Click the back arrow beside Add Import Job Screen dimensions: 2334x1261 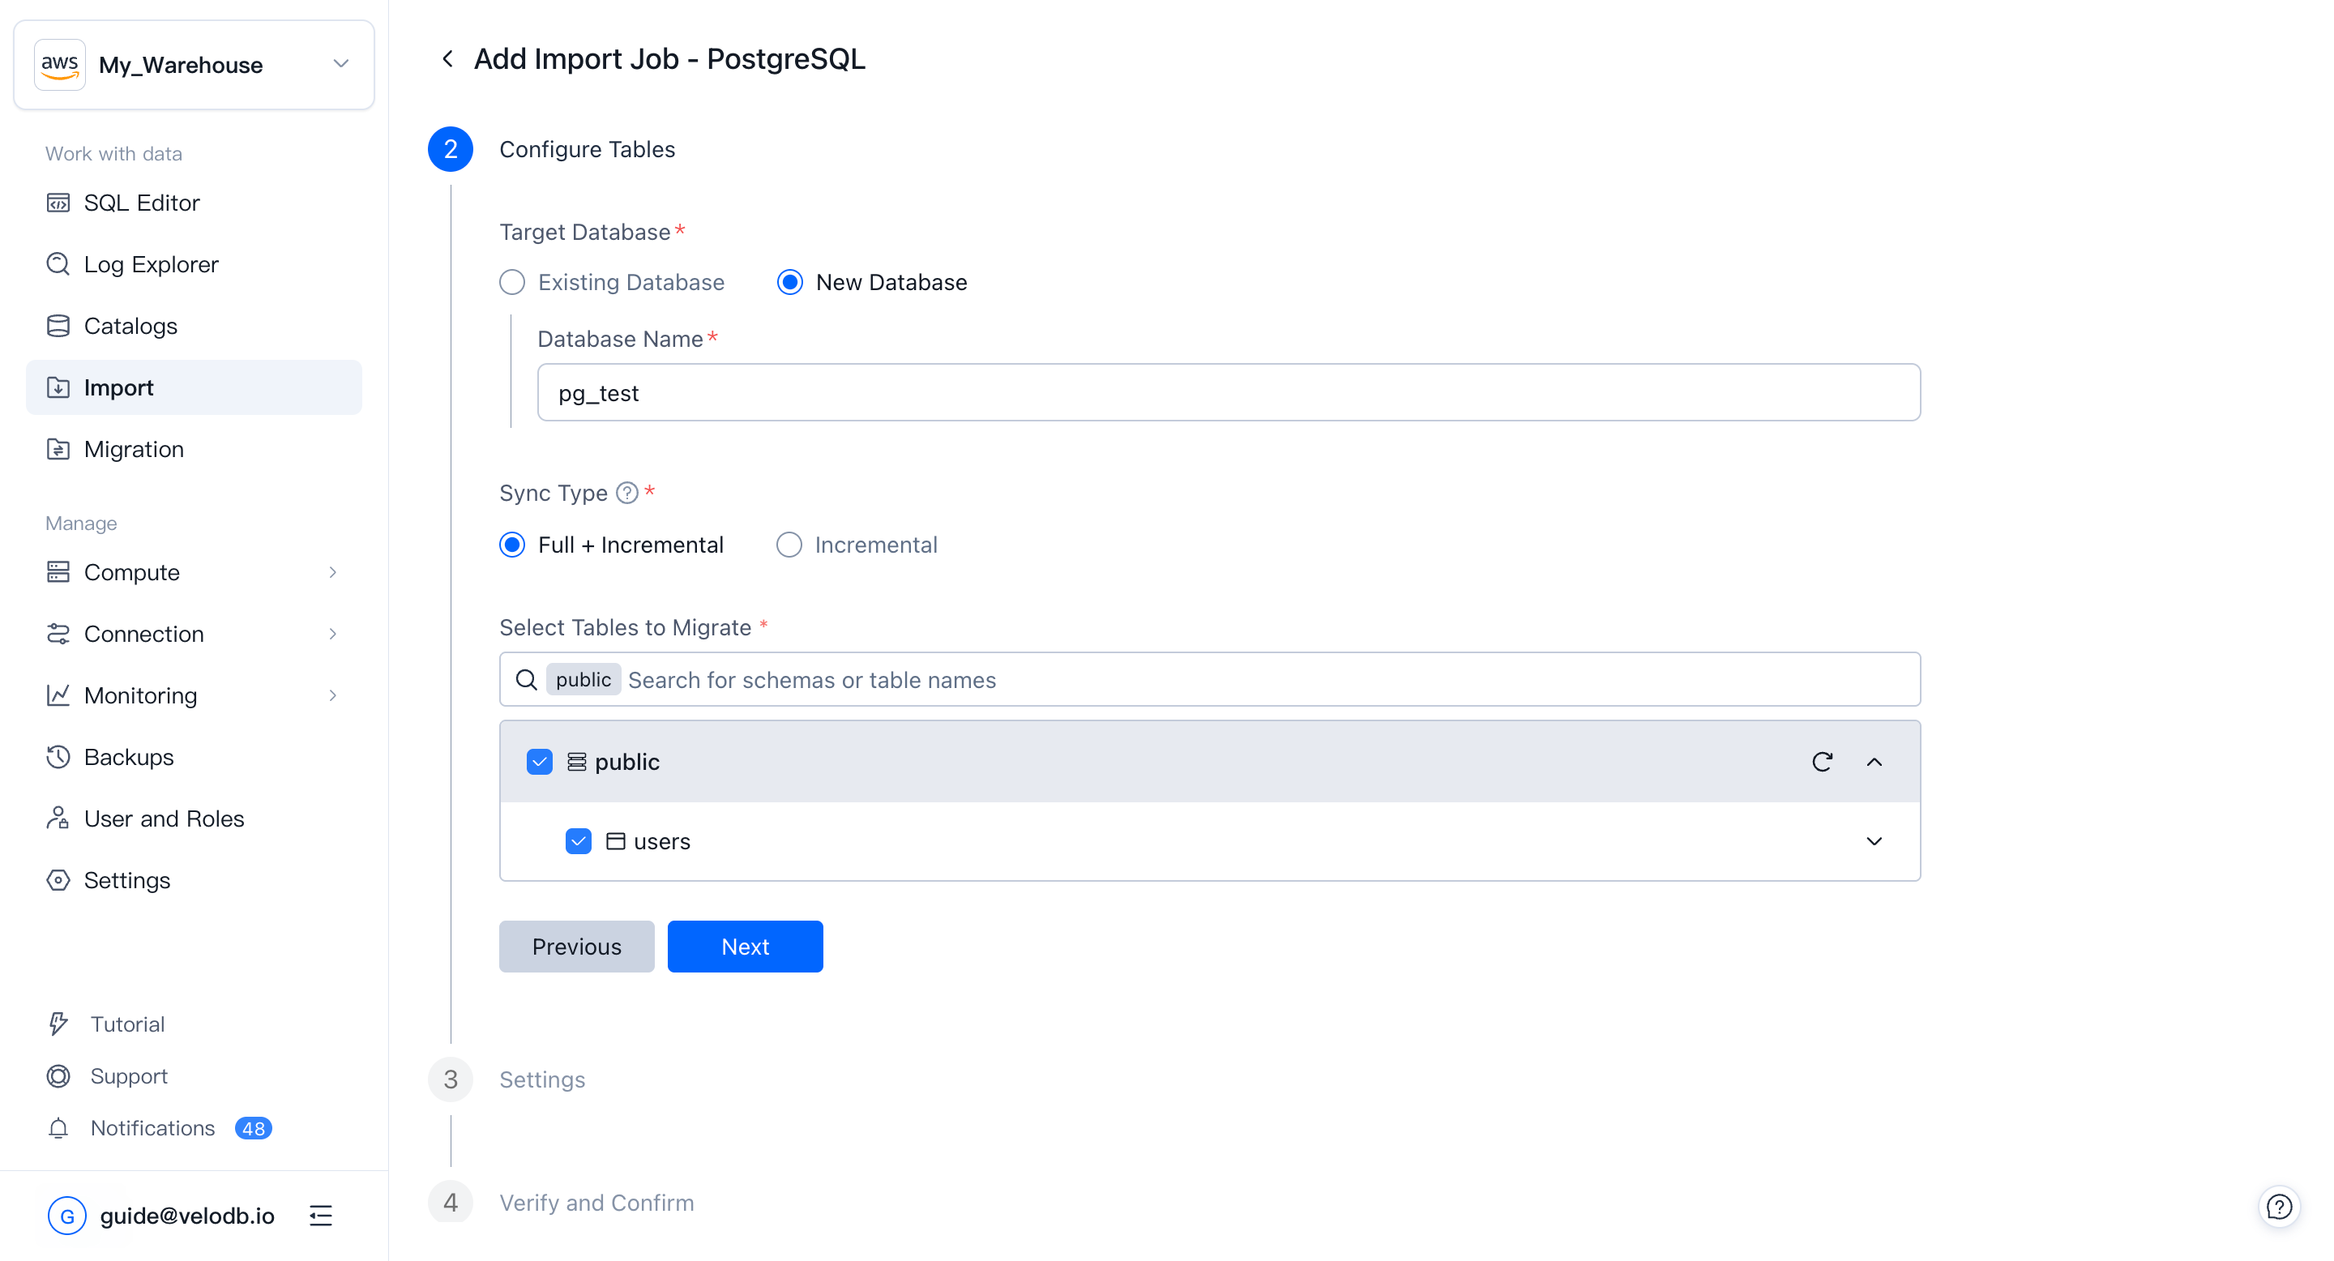point(447,59)
